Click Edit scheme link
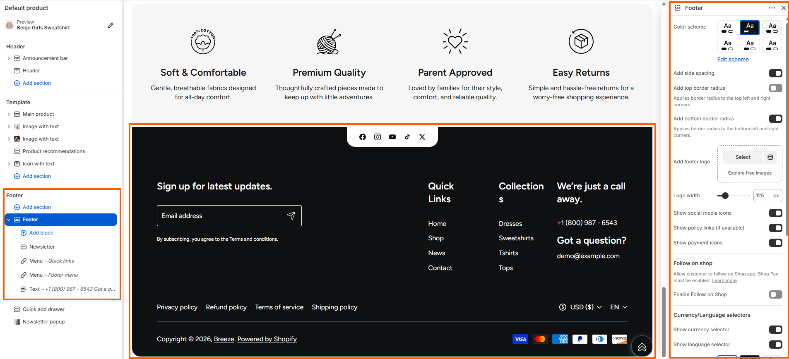 (x=733, y=59)
